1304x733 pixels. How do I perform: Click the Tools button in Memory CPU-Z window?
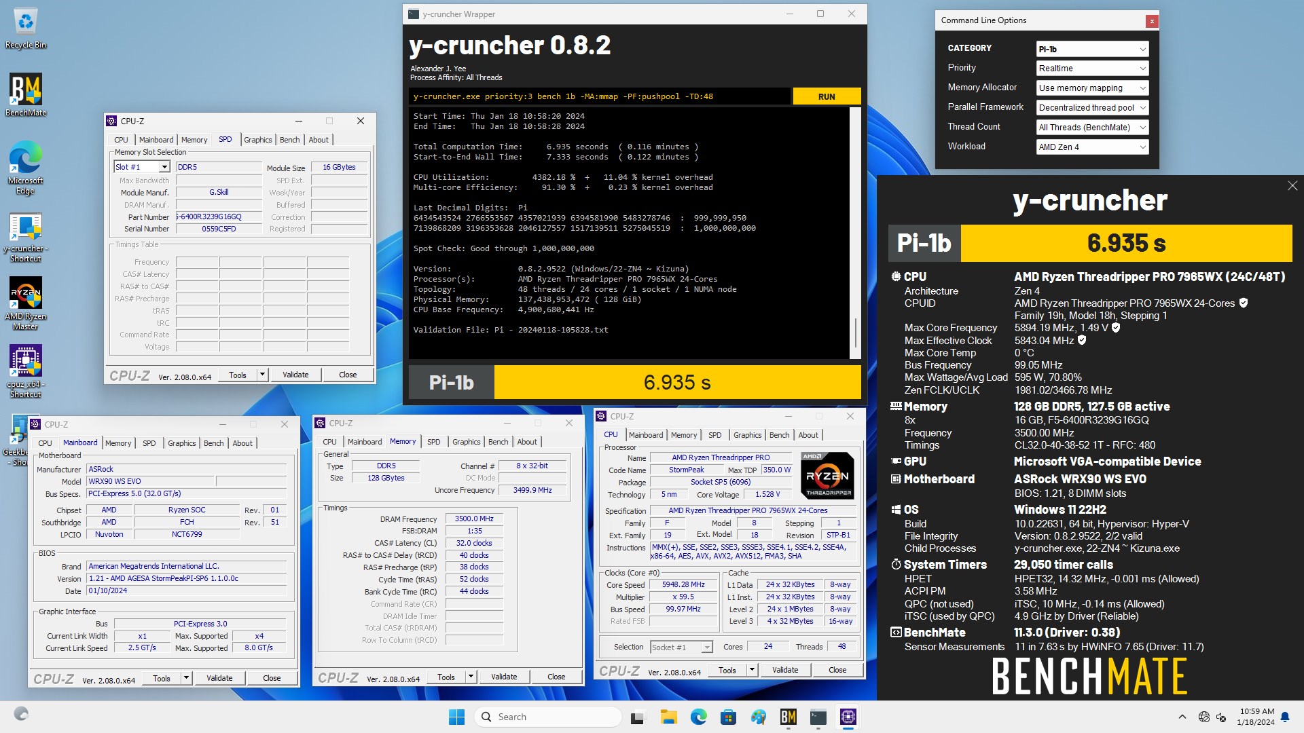coord(446,677)
